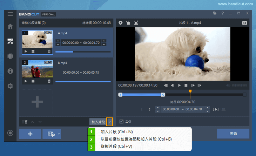256x156 pixels.
Task: Click the Bandicam record icon at sidebar bottom
Action: [x=10, y=133]
